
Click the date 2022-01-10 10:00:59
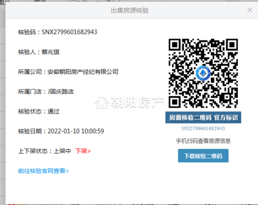click(76, 131)
